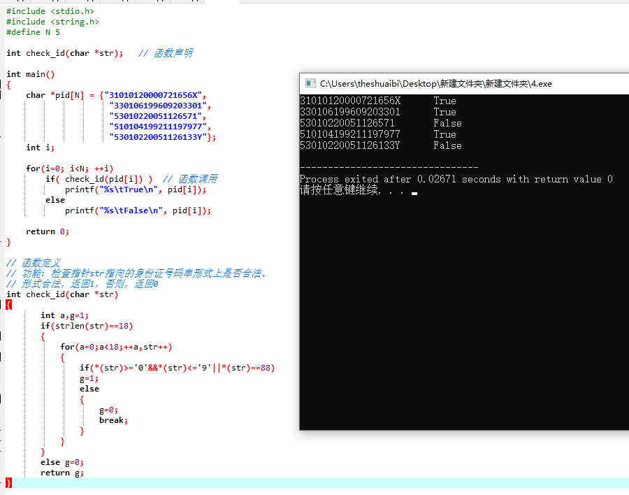
Task: Click the 'int i;' line
Action: 40,148
